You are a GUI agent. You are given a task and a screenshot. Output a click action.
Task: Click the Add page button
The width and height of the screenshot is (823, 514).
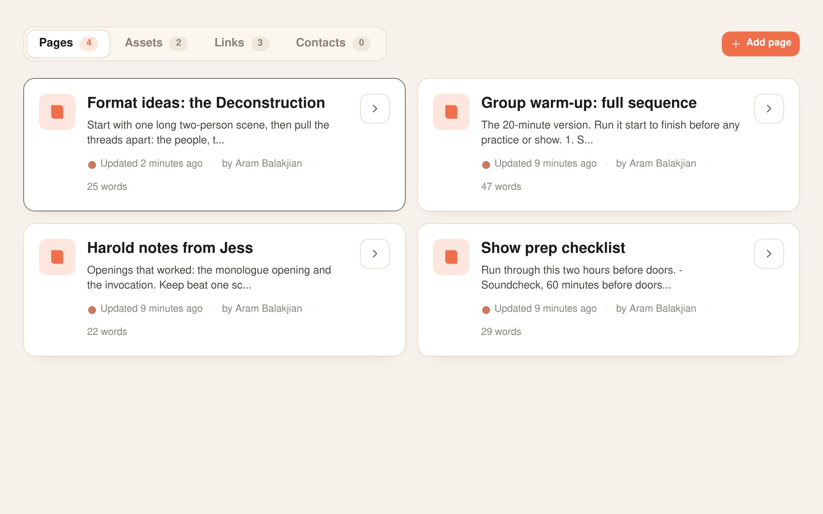[x=760, y=44]
